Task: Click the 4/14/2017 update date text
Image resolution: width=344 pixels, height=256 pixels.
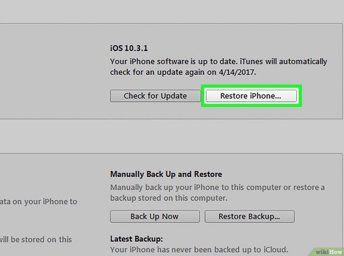Action: (x=238, y=72)
